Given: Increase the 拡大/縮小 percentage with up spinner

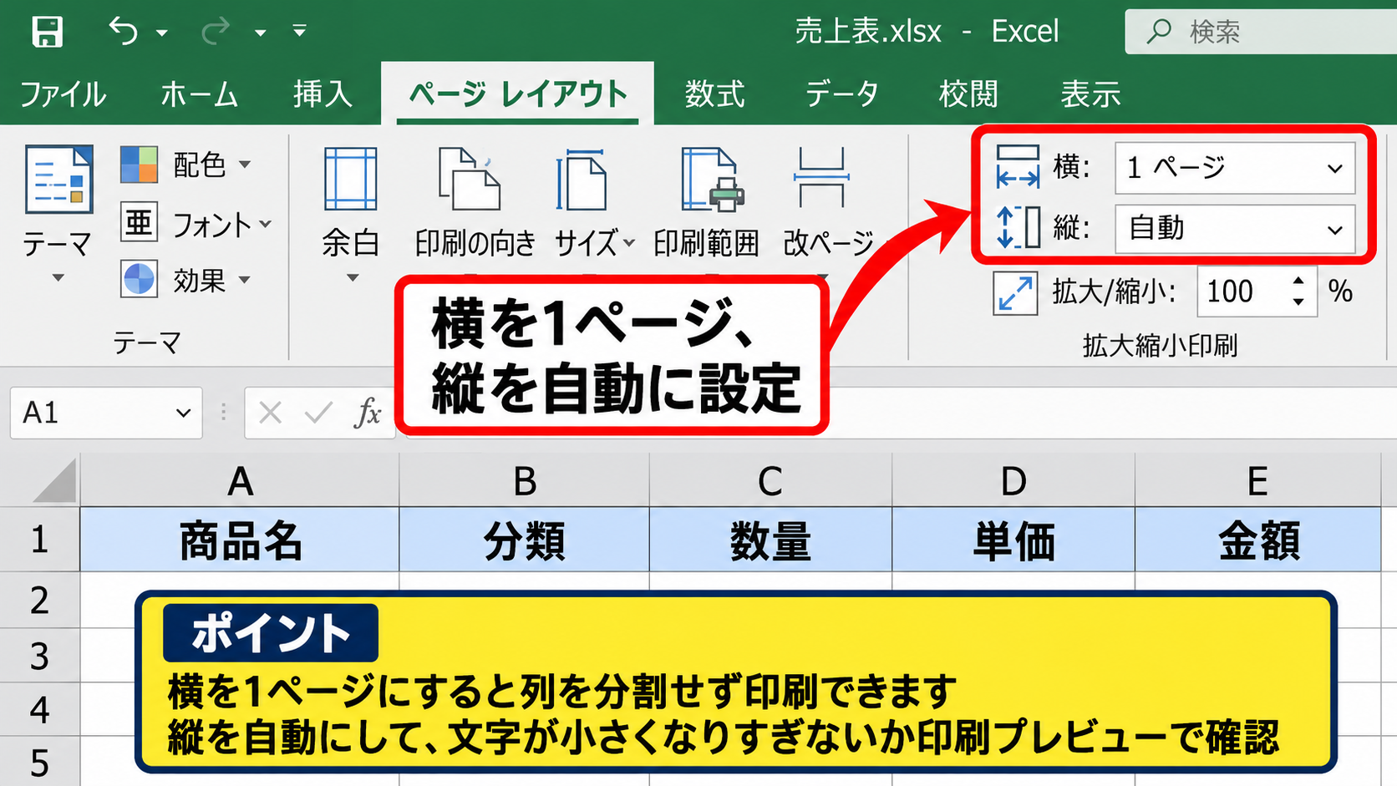Looking at the screenshot, I should [x=1298, y=281].
